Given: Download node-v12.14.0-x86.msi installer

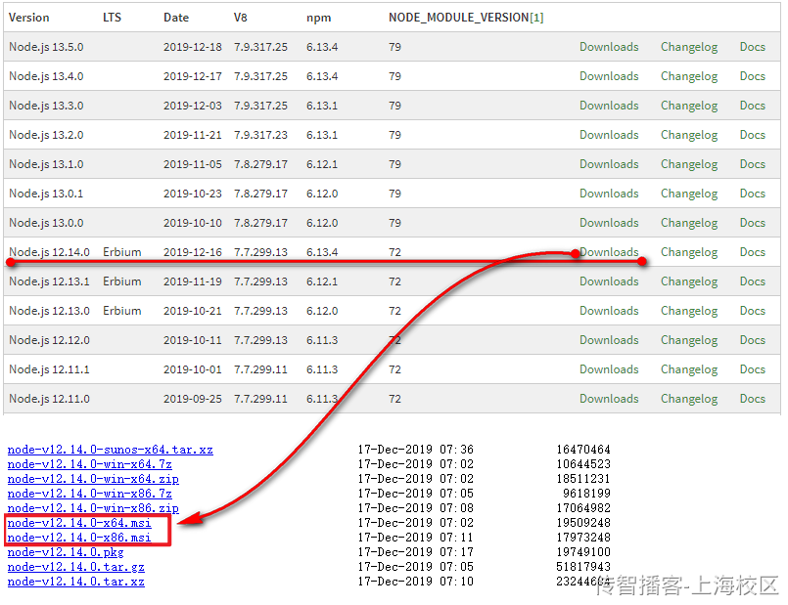Looking at the screenshot, I should [x=79, y=538].
